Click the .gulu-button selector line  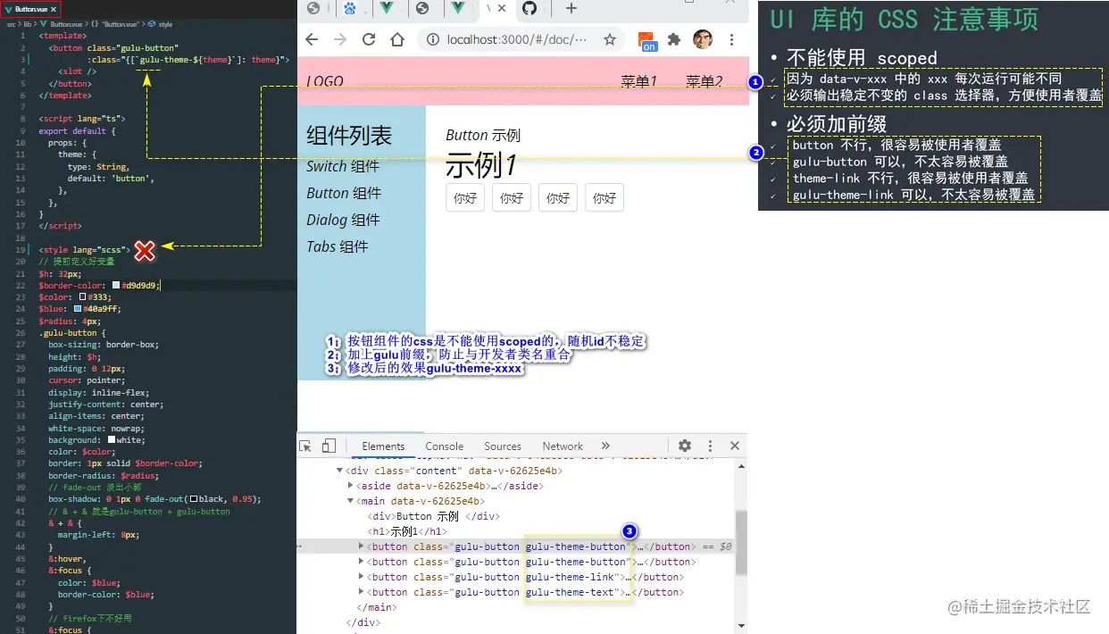[x=71, y=332]
